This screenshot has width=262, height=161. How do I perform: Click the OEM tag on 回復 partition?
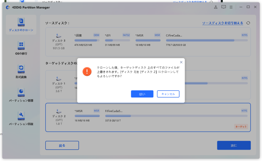(96, 35)
